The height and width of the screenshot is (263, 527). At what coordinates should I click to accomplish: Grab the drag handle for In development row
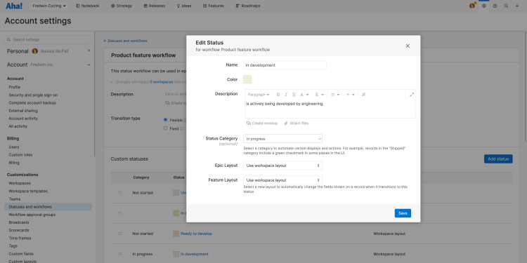pos(119,254)
